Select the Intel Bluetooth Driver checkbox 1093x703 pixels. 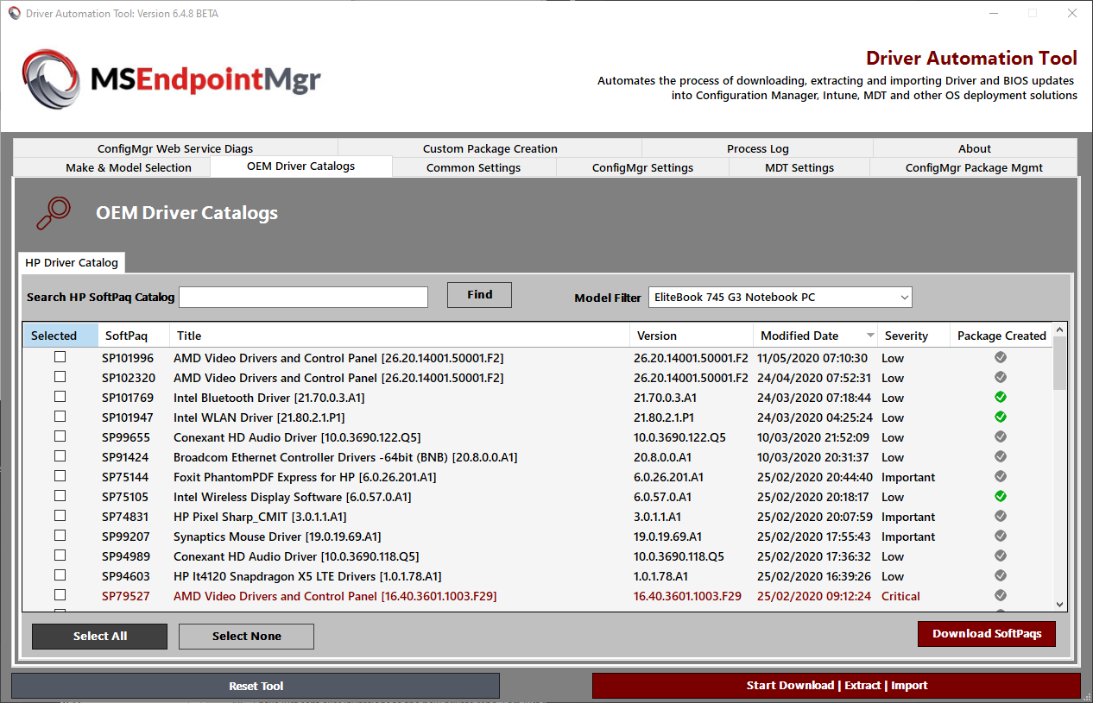60,397
